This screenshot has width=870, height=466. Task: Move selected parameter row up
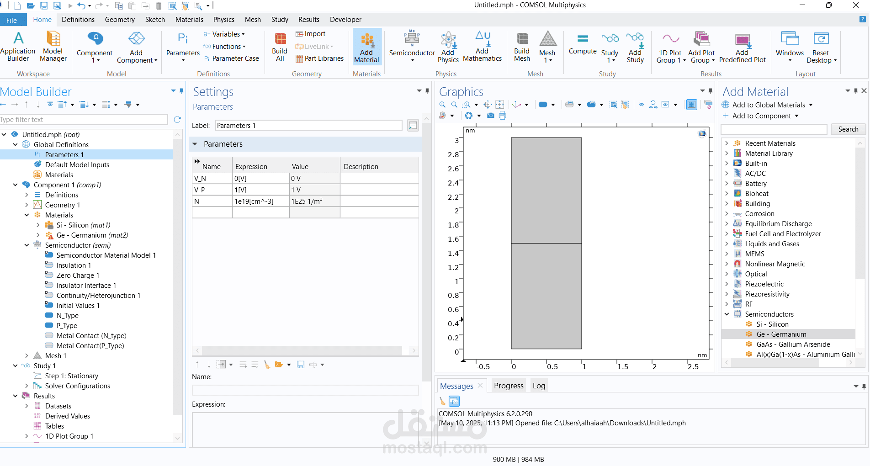[197, 365]
